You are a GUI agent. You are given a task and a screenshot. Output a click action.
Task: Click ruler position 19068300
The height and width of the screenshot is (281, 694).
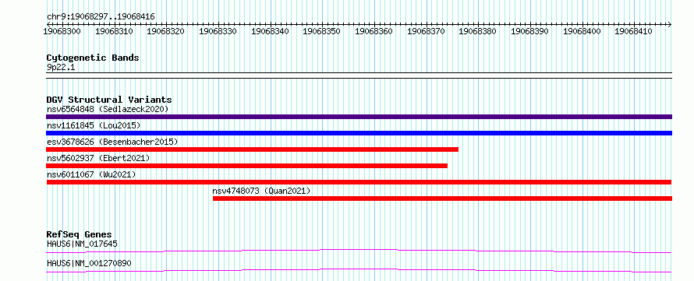pyautogui.click(x=62, y=31)
